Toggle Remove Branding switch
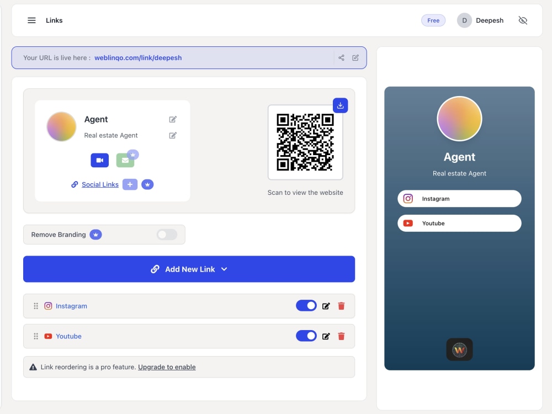This screenshot has height=414, width=552. 167,235
